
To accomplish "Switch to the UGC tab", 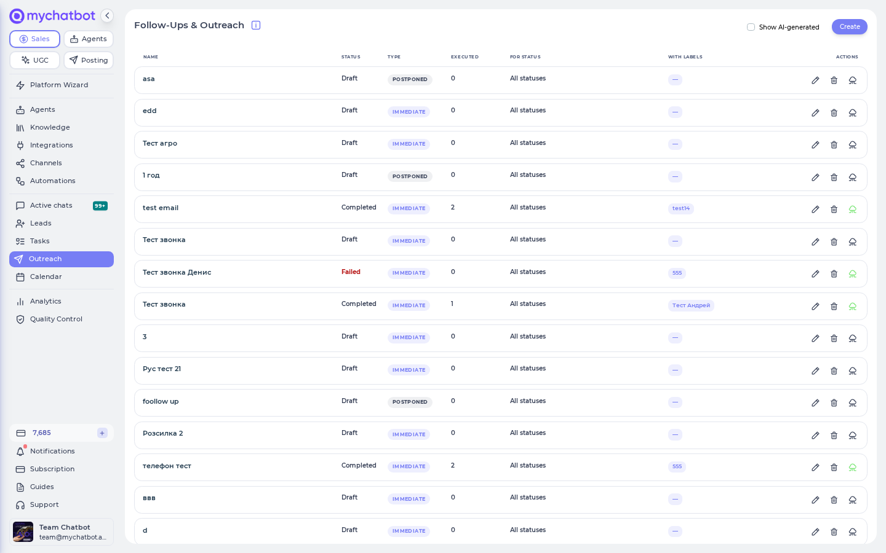I will point(34,60).
